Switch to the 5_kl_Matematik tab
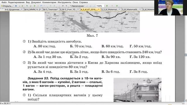This screenshot has width=187, height=105. pos(132,9)
